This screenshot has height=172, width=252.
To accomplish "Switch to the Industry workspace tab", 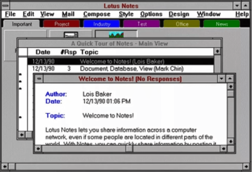I will click(x=102, y=24).
